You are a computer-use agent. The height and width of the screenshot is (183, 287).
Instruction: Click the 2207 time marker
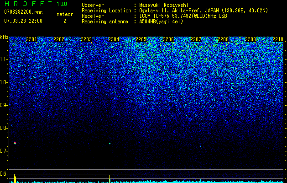[x=196, y=39]
